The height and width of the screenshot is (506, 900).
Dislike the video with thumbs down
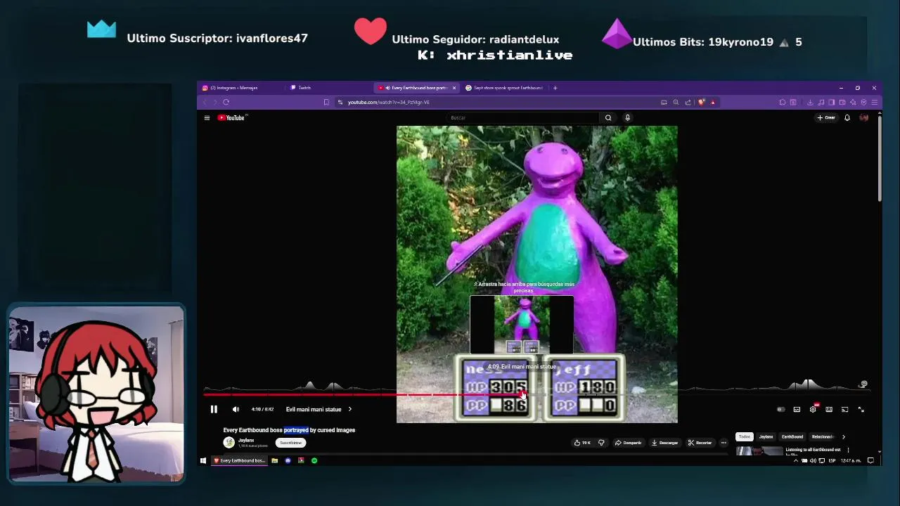point(601,443)
